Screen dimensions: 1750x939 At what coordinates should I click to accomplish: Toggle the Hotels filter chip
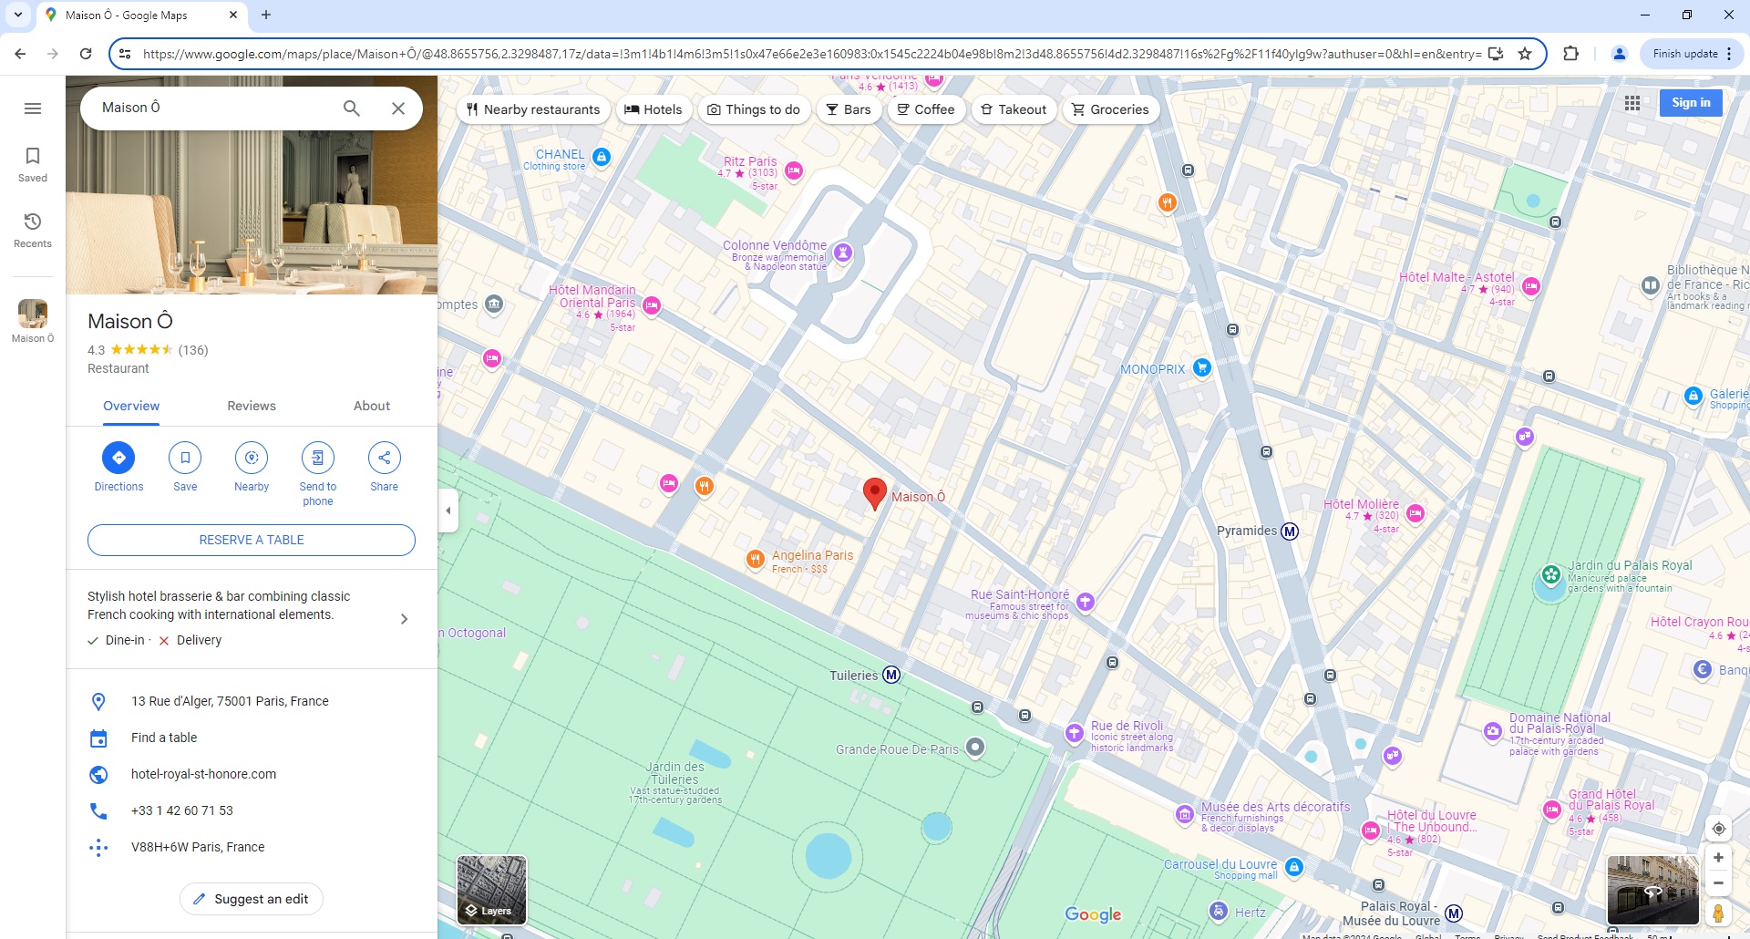click(x=654, y=109)
